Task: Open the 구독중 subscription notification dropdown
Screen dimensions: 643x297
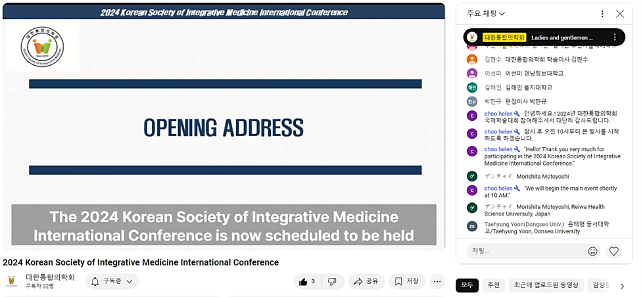Action: [x=112, y=282]
